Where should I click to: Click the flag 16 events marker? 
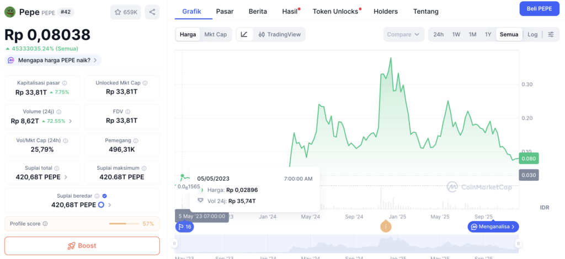click(x=184, y=226)
